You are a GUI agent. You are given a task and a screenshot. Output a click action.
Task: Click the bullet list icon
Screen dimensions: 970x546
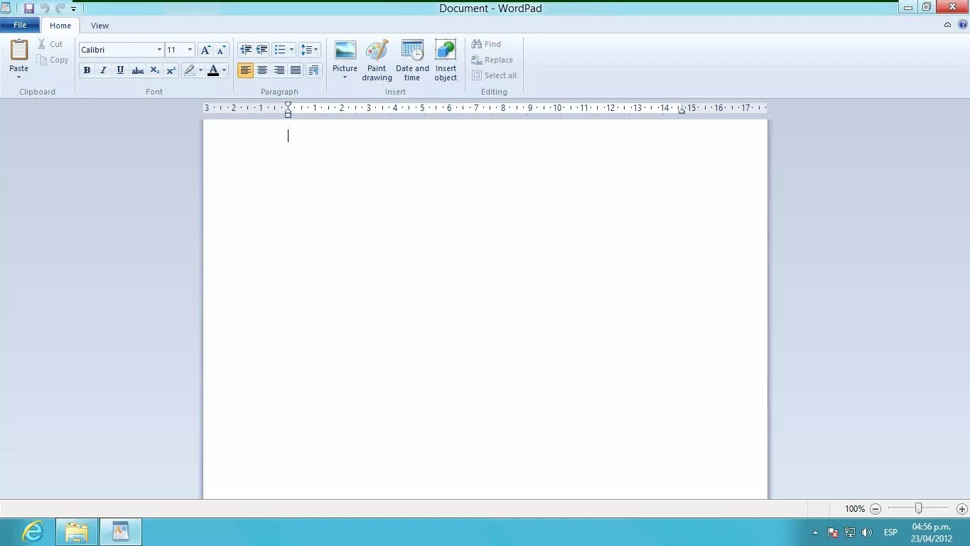[x=280, y=50]
